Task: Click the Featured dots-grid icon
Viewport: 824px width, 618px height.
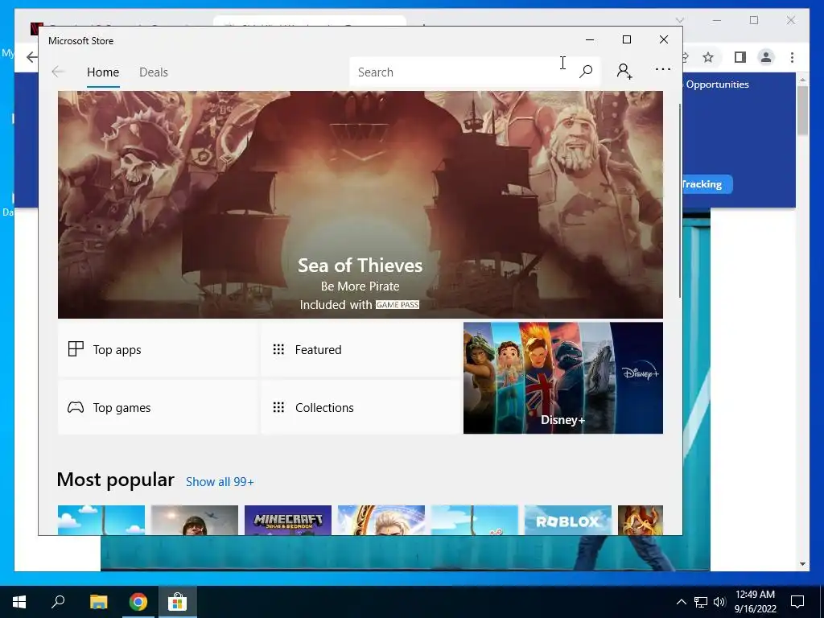Action: point(278,349)
